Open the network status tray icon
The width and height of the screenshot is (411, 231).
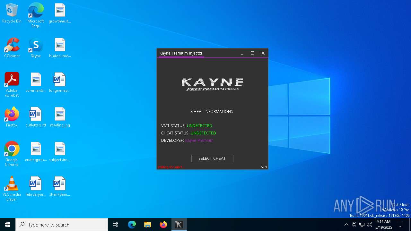pyautogui.click(x=362, y=225)
